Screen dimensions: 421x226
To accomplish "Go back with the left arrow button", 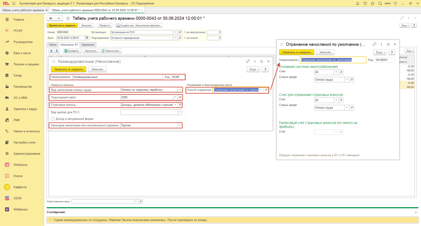I will coord(51,18).
